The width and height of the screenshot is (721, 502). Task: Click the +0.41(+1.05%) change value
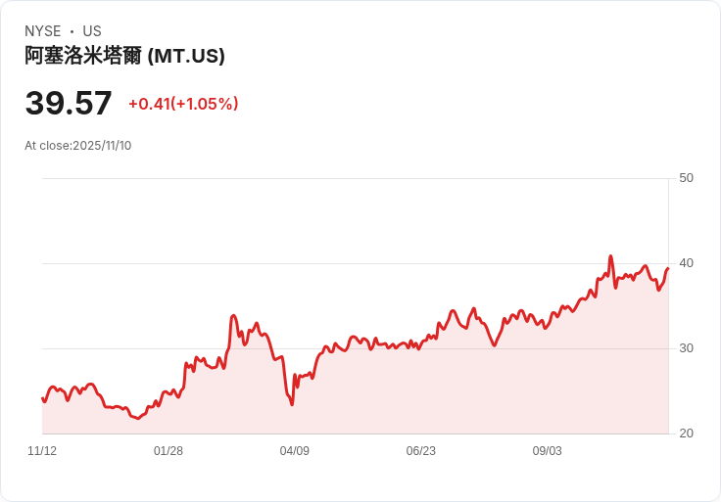coord(183,104)
